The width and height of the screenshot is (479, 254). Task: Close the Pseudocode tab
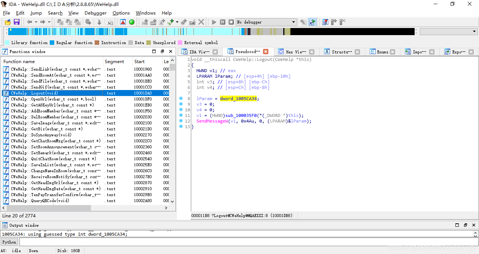click(x=266, y=52)
